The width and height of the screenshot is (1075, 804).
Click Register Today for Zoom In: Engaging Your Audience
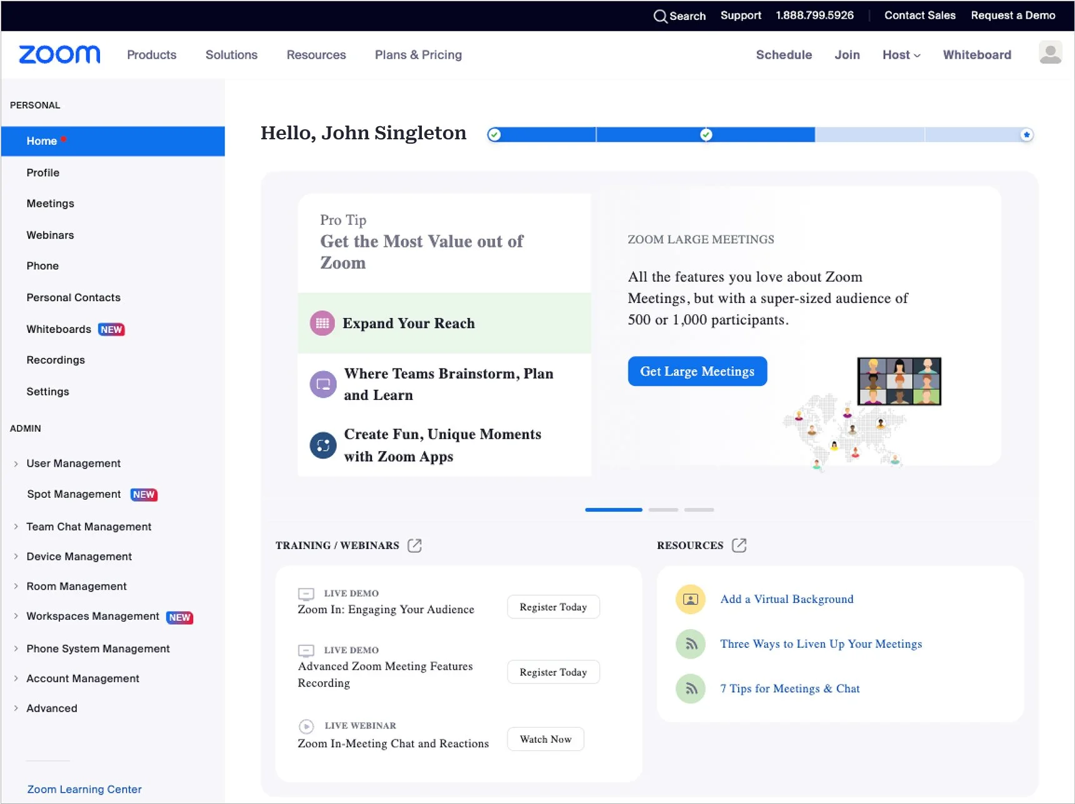point(553,607)
